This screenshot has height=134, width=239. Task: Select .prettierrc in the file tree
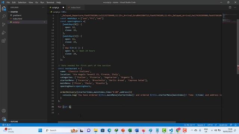click(17, 15)
